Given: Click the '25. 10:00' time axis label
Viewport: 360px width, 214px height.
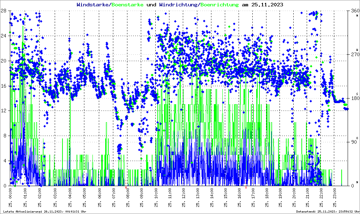Looking at the screenshot, I should pyautogui.click(x=156, y=197).
